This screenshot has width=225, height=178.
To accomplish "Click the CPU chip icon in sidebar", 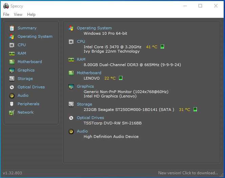I will [12, 45].
